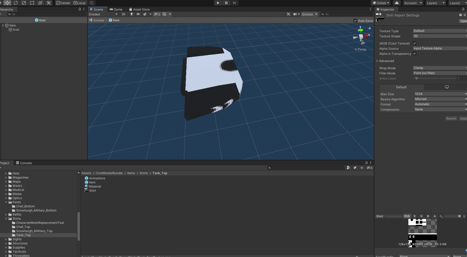The width and height of the screenshot is (467, 257).
Task: Collapse the Shirts folder in tree
Action: [x=6, y=219]
